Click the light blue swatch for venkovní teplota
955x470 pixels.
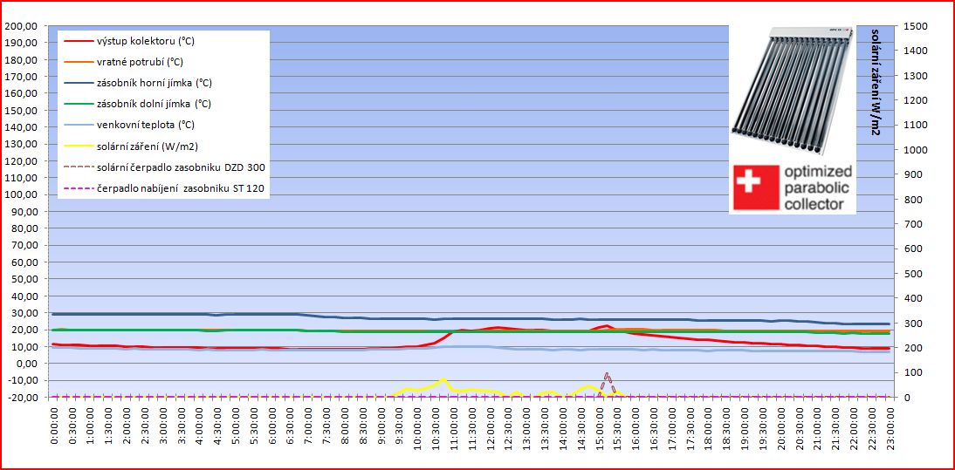pyautogui.click(x=79, y=125)
